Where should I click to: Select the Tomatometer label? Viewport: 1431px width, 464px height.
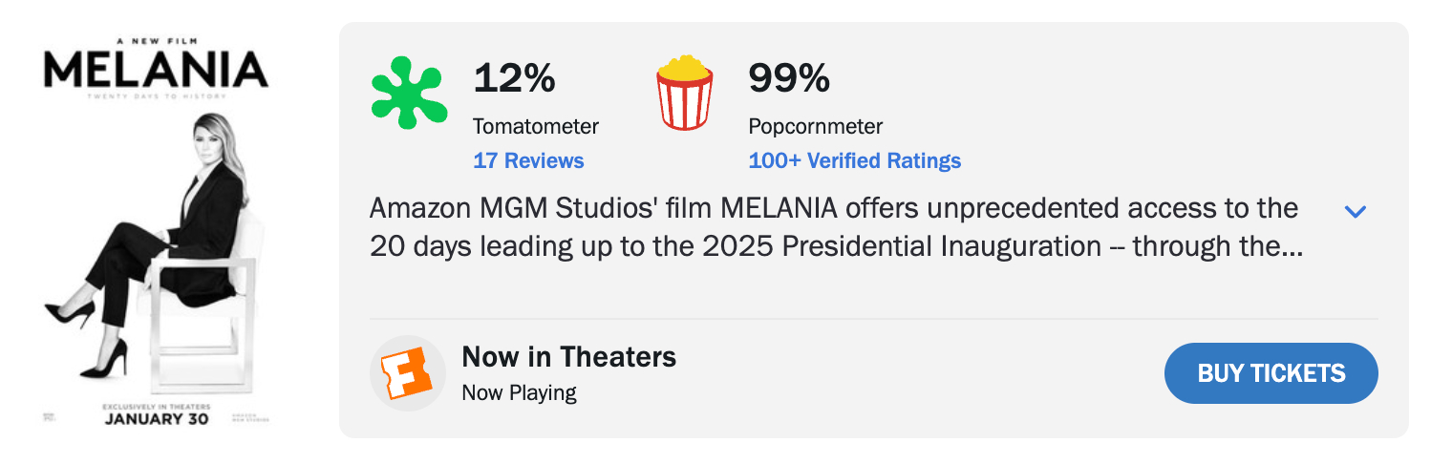[x=536, y=126]
